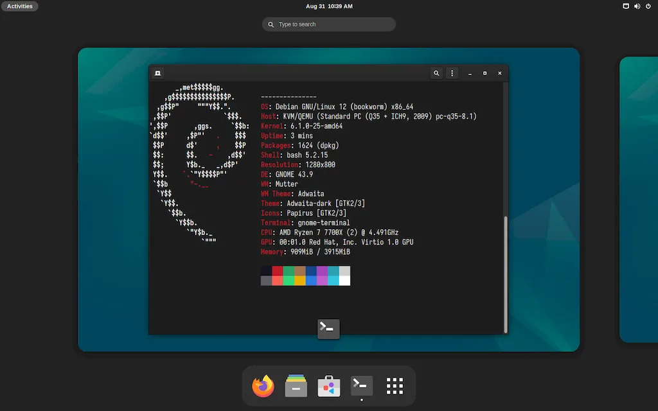Viewport: 658px width, 411px height.
Task: Click the WM Theme value 'Adwaita'
Action: 311,194
